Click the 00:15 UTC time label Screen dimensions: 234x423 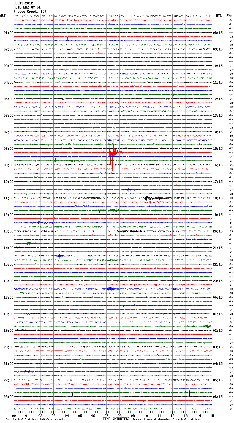point(218,298)
